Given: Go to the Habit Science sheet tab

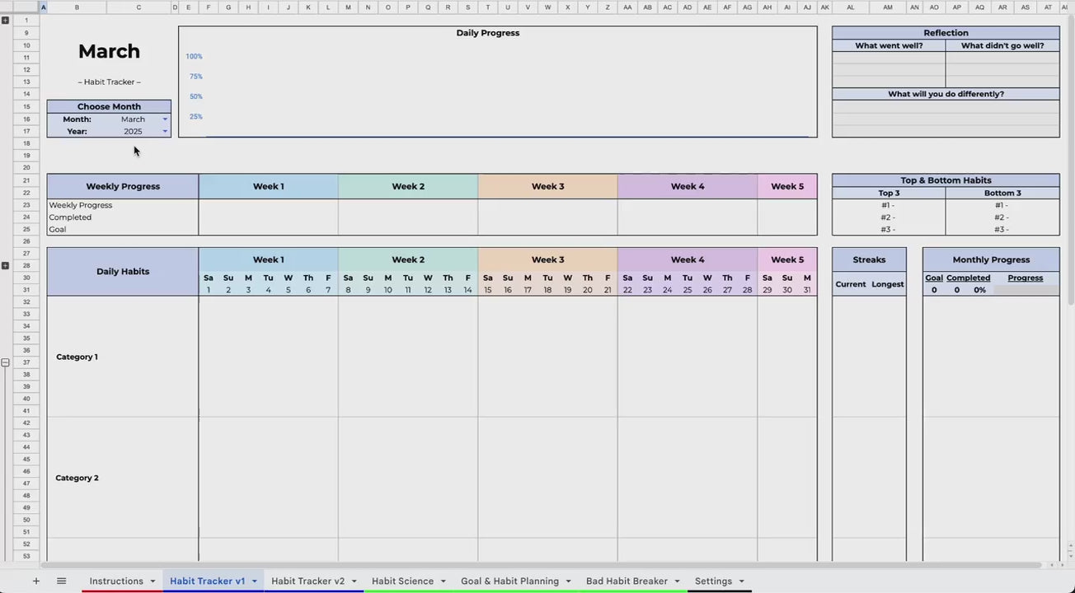Looking at the screenshot, I should click(402, 581).
